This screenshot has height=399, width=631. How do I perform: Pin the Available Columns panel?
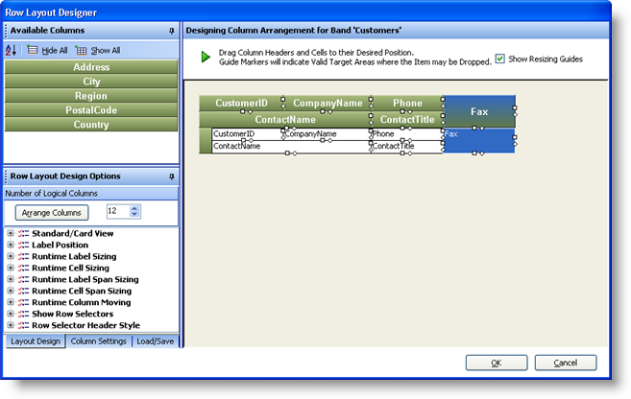pos(171,31)
